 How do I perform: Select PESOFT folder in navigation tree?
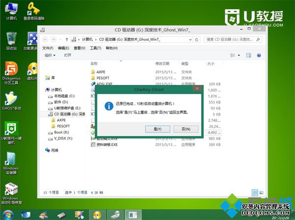[x=60, y=126]
